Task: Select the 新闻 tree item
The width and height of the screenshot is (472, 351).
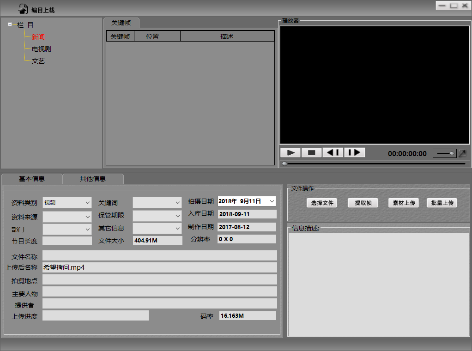Action: (x=38, y=37)
